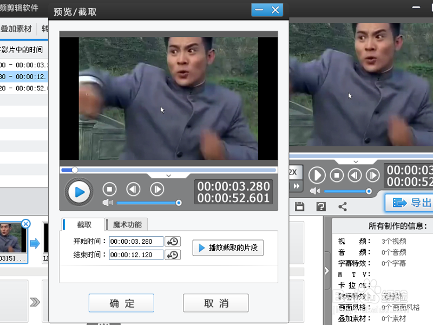Click the share icon in main window
Screen dimensions: 433x325
(343, 206)
